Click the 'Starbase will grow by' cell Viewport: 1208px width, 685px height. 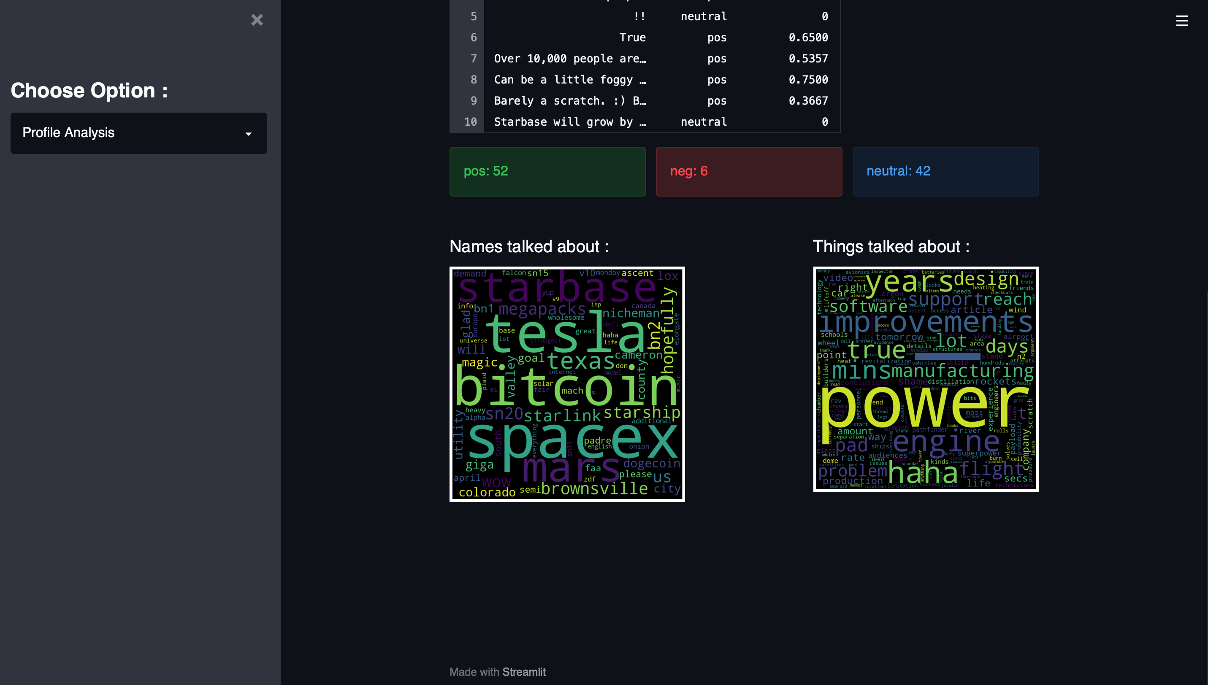click(570, 122)
